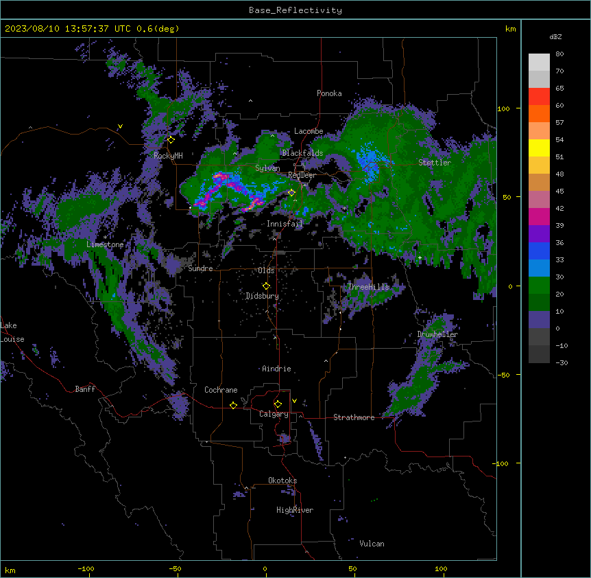Click the Cochrane city label
591x578 pixels.
221,390
